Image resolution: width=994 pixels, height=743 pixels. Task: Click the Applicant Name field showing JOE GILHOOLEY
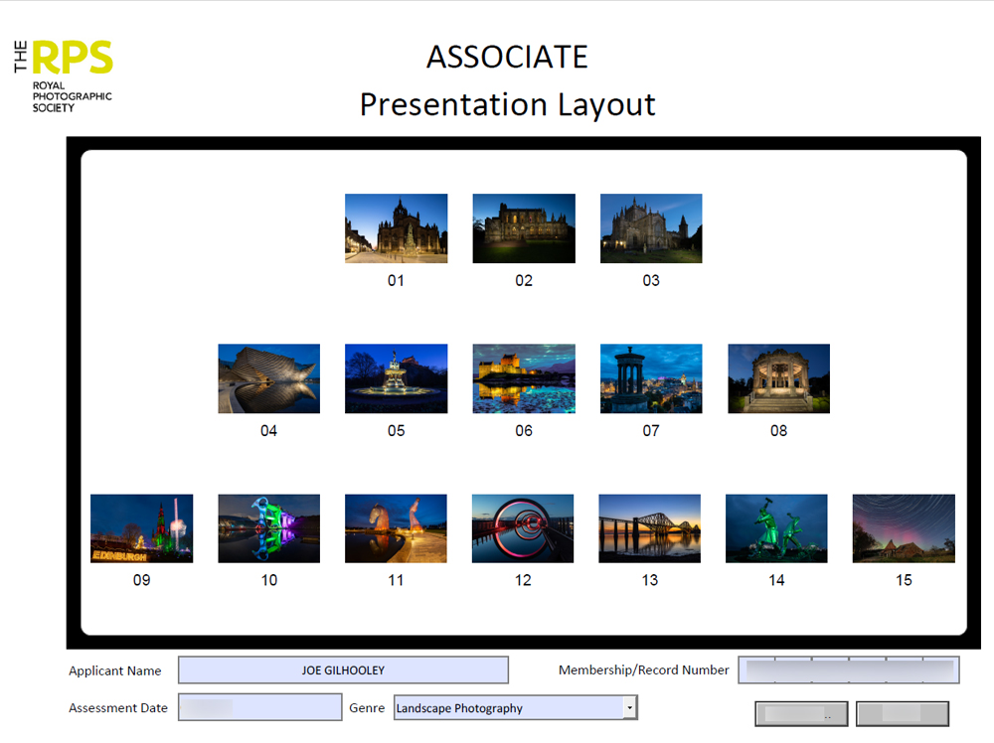point(343,670)
